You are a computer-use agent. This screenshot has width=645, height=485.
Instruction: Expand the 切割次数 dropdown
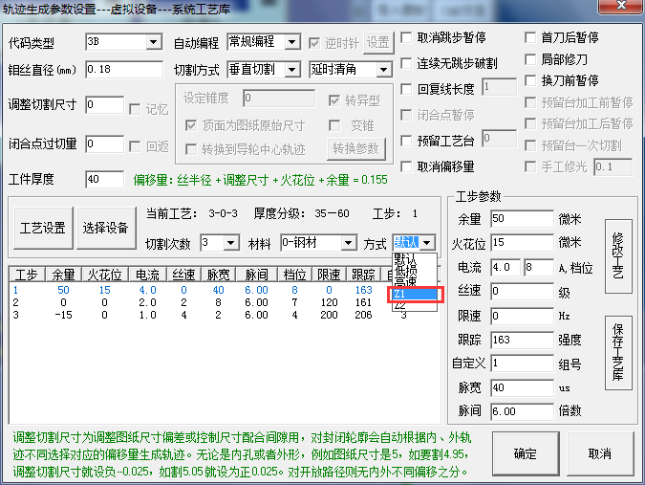point(231,243)
